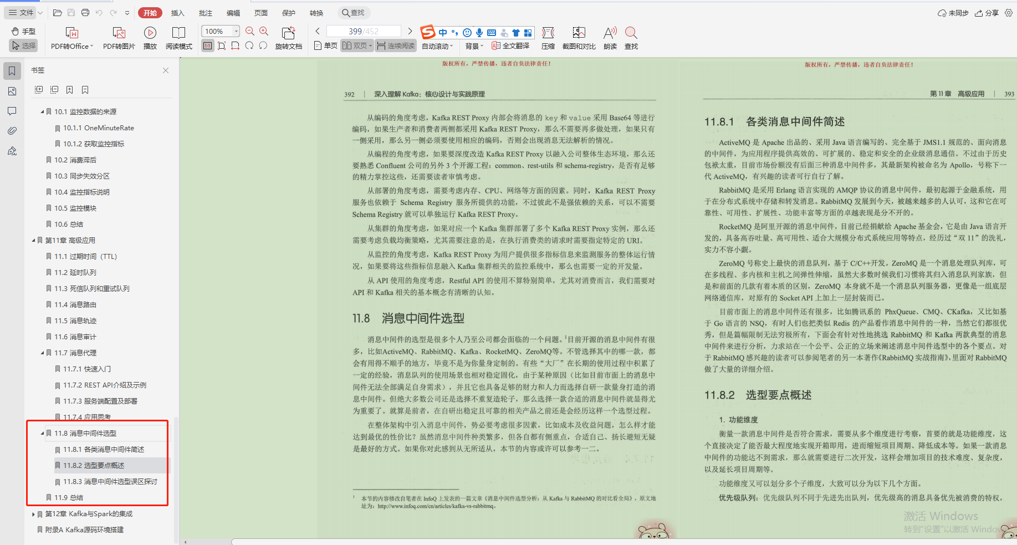
Task: Expand the dropdown arrow next to 文件
Action: 40,13
